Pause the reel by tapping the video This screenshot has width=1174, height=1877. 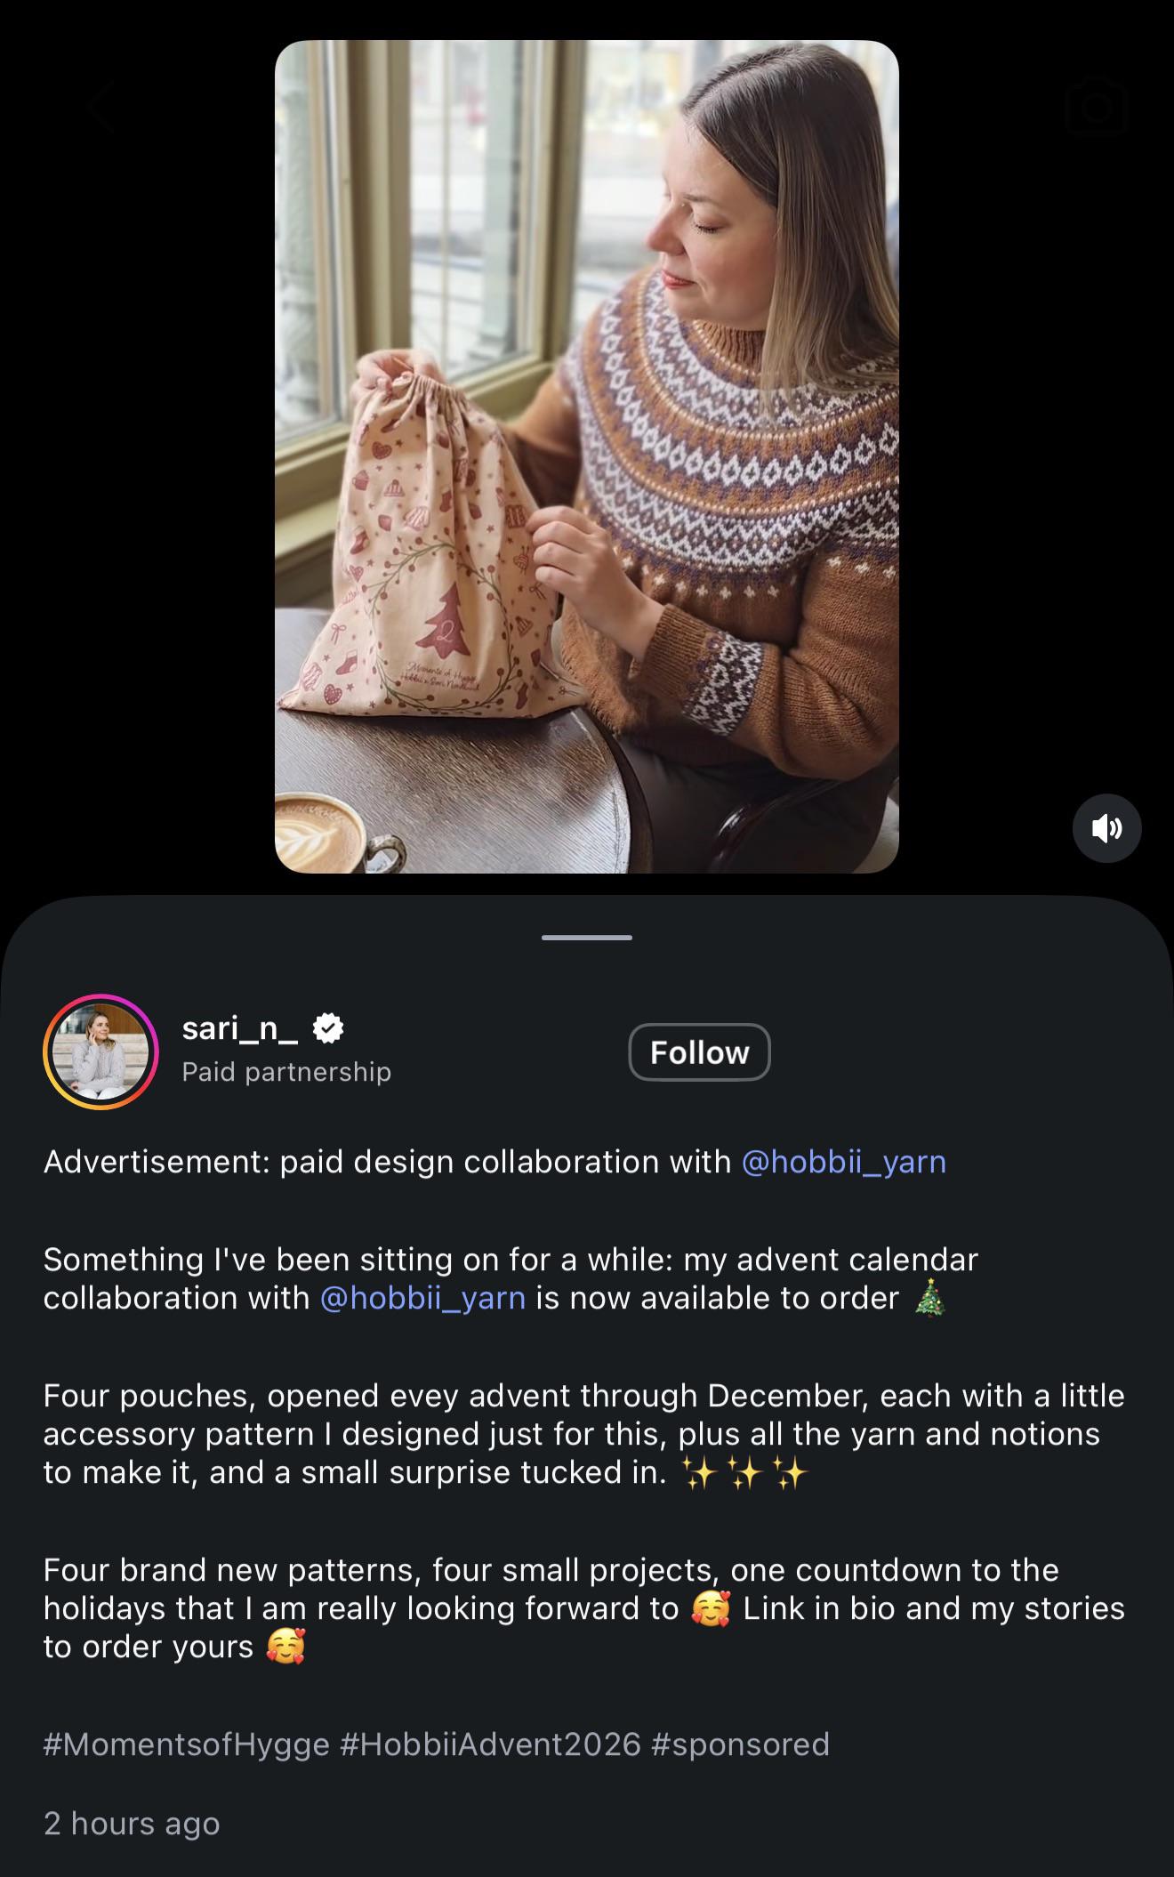pos(587,456)
